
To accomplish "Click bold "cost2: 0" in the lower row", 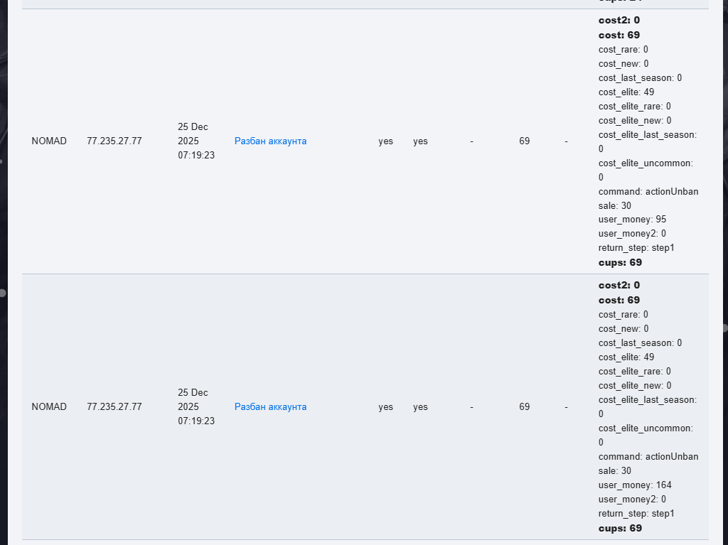I will click(619, 286).
